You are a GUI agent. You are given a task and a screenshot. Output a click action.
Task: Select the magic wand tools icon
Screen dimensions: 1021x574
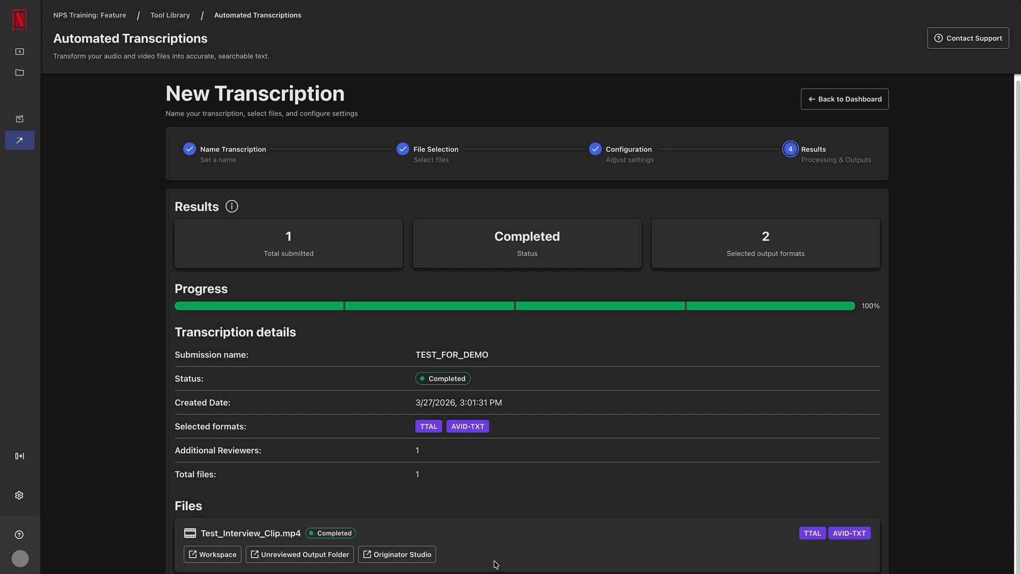[x=20, y=140]
